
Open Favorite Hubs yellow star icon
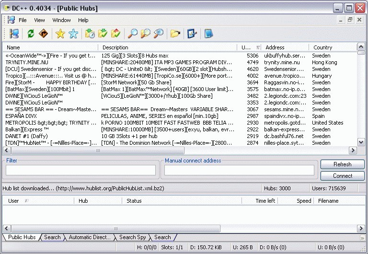point(60,34)
